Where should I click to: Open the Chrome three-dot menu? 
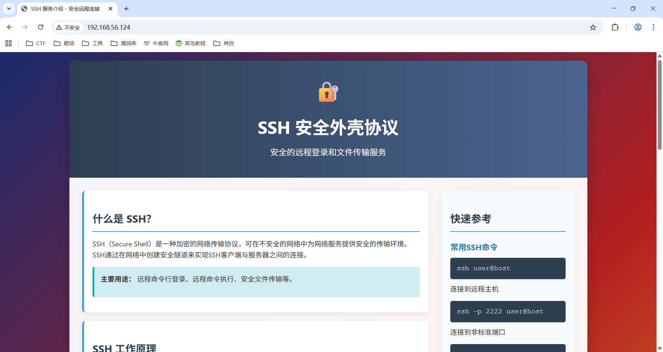pos(653,27)
